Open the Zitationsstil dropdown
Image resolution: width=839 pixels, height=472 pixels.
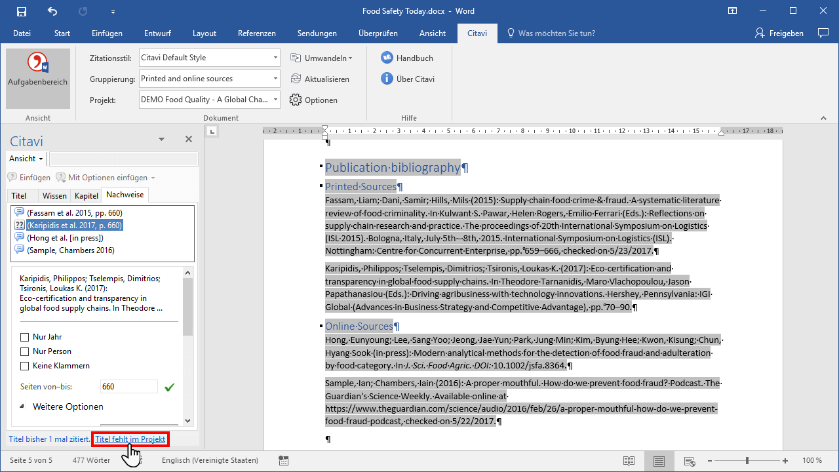point(275,58)
